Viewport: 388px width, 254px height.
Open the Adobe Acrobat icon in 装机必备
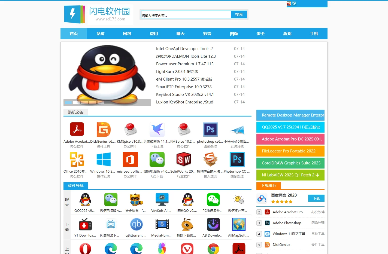pyautogui.click(x=77, y=129)
